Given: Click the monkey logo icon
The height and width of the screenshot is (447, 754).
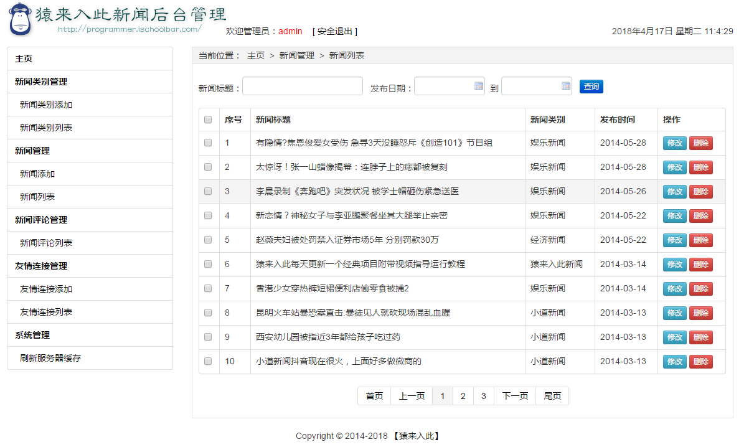Looking at the screenshot, I should pos(21,19).
